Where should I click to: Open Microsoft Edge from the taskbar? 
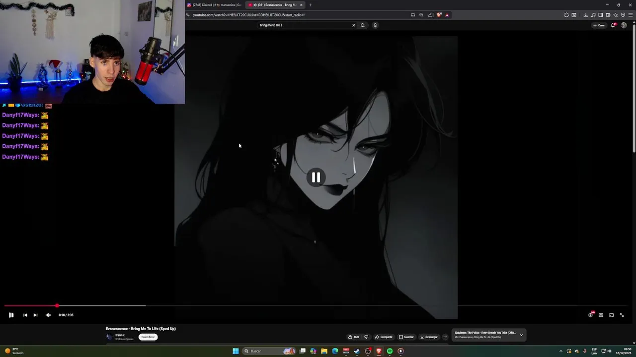pyautogui.click(x=335, y=351)
